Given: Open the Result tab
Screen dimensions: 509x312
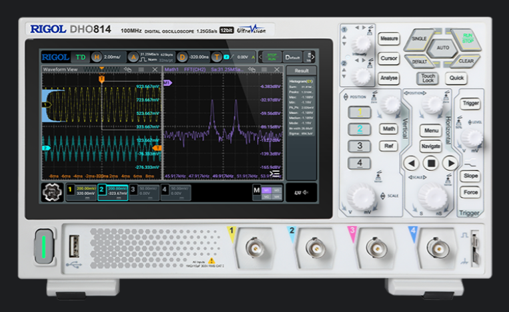Looking at the screenshot, I should 302,71.
